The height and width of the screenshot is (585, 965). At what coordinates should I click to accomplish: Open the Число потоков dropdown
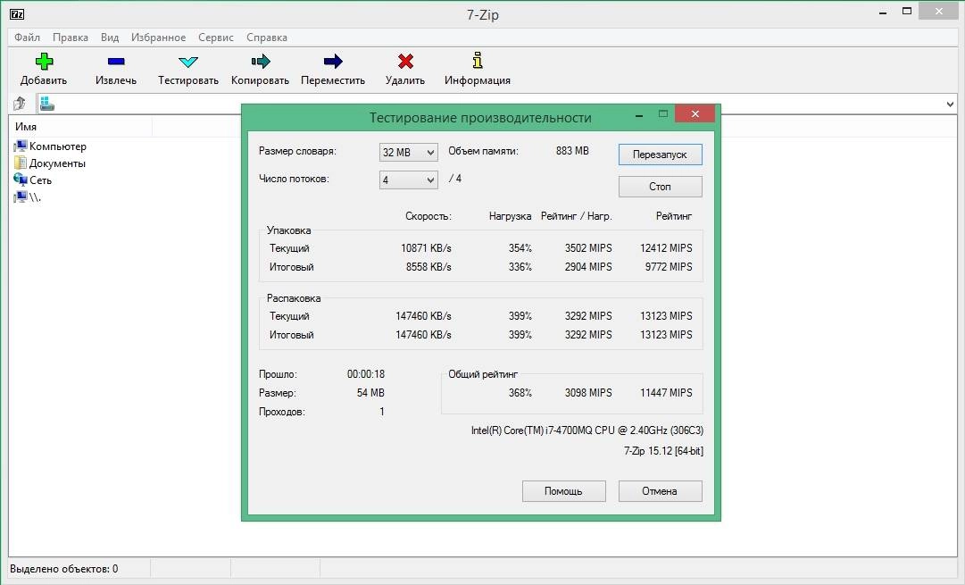(x=409, y=180)
